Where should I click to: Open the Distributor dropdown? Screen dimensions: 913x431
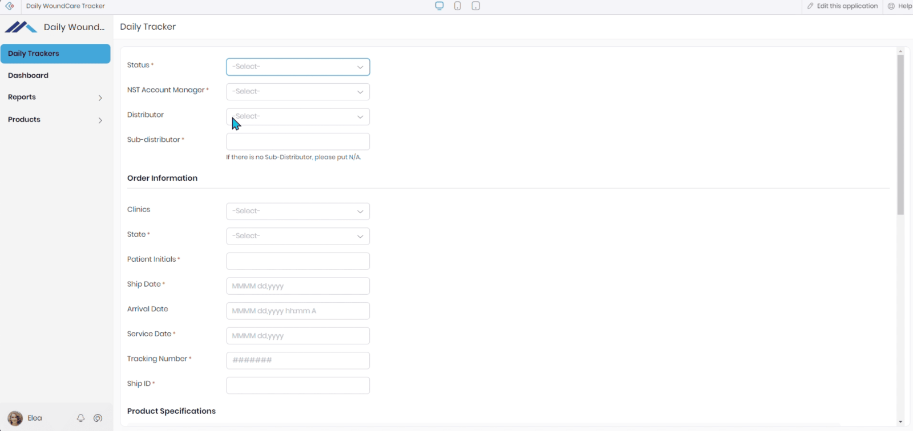coord(298,116)
